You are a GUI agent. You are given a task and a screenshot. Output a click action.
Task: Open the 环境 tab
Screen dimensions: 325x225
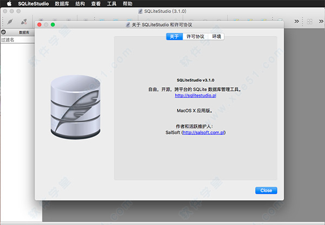(216, 36)
